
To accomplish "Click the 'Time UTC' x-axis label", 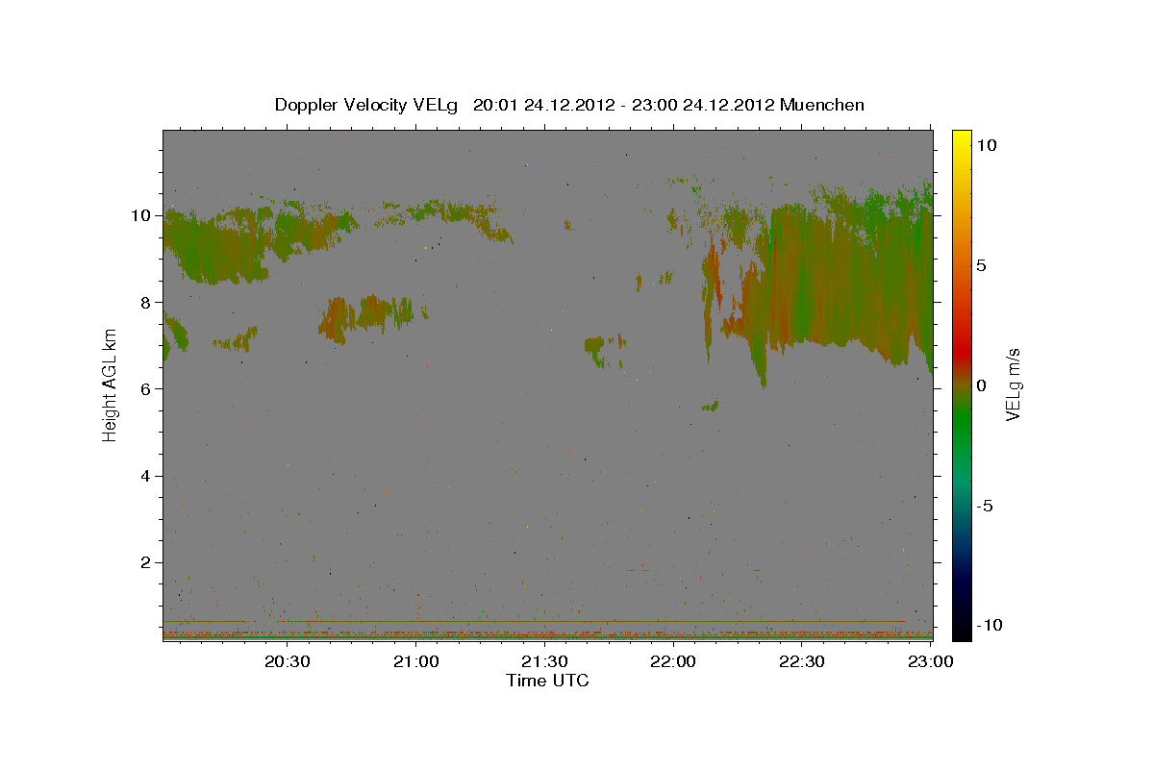I will [547, 681].
